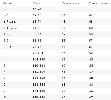Select the 2-2,5 age cell
The image size is (111, 100).
[7, 47]
